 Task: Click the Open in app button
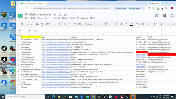(x=135, y=8)
